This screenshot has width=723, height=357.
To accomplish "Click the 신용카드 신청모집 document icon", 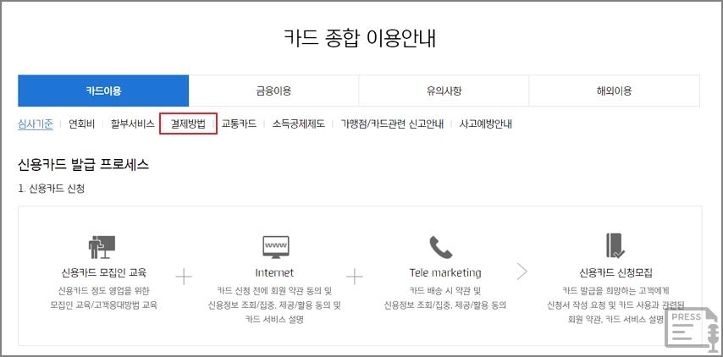I will [615, 246].
